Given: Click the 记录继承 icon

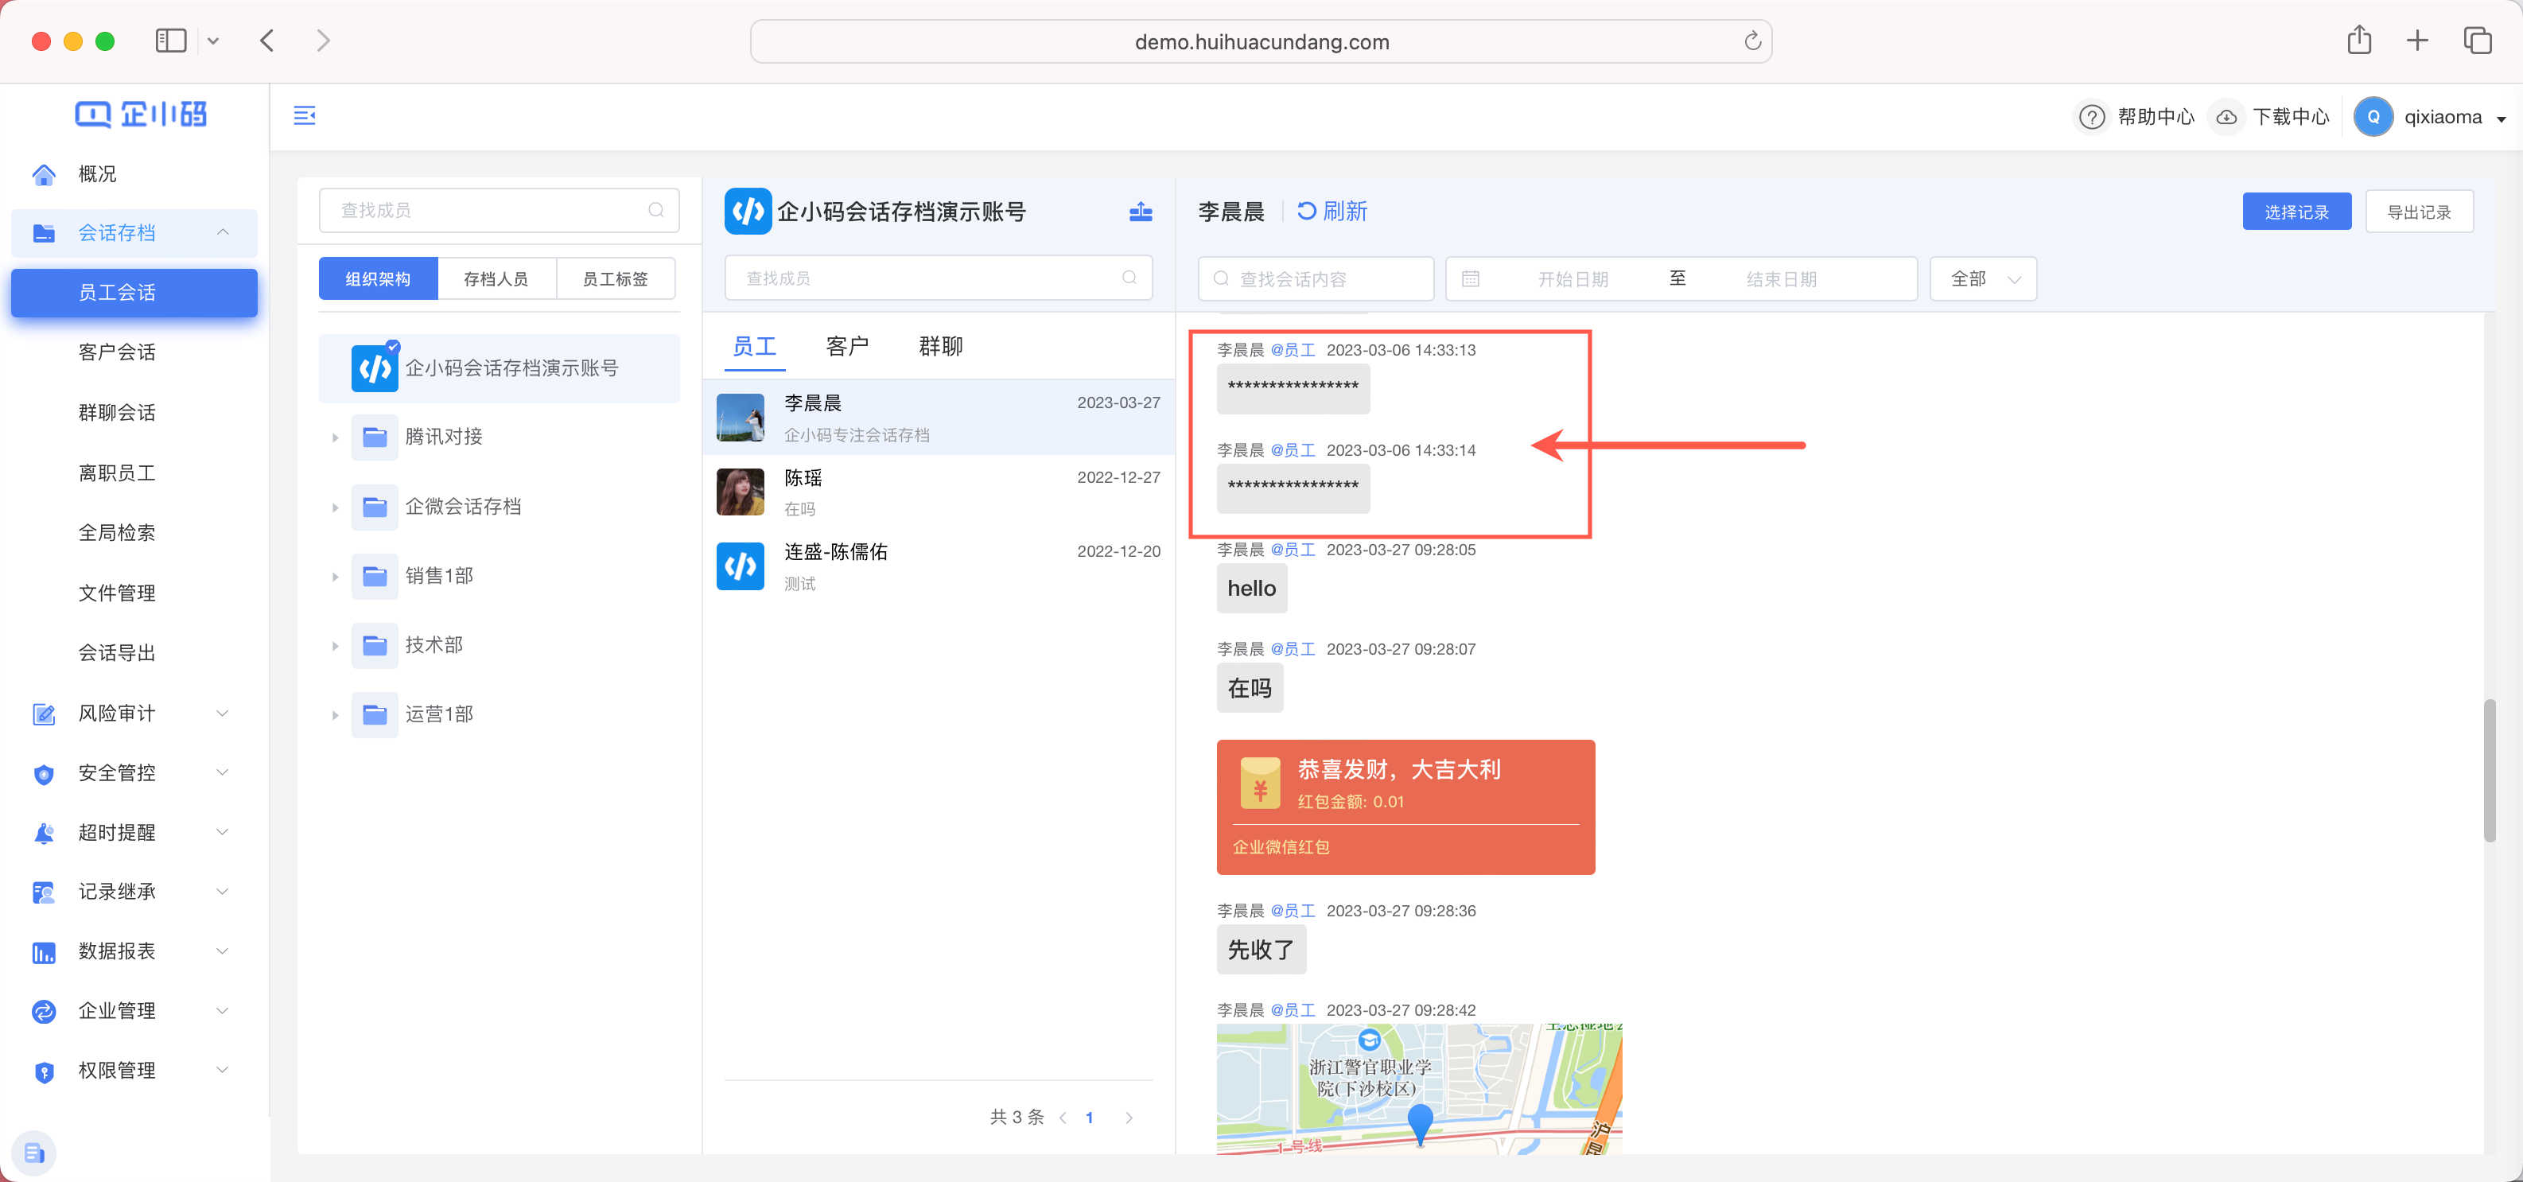Looking at the screenshot, I should tap(44, 892).
